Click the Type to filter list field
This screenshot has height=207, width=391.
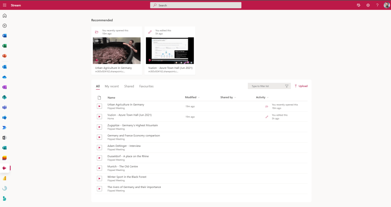point(267,86)
